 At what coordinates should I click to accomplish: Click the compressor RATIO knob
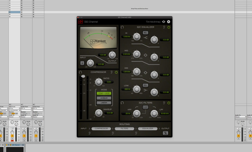(99, 82)
